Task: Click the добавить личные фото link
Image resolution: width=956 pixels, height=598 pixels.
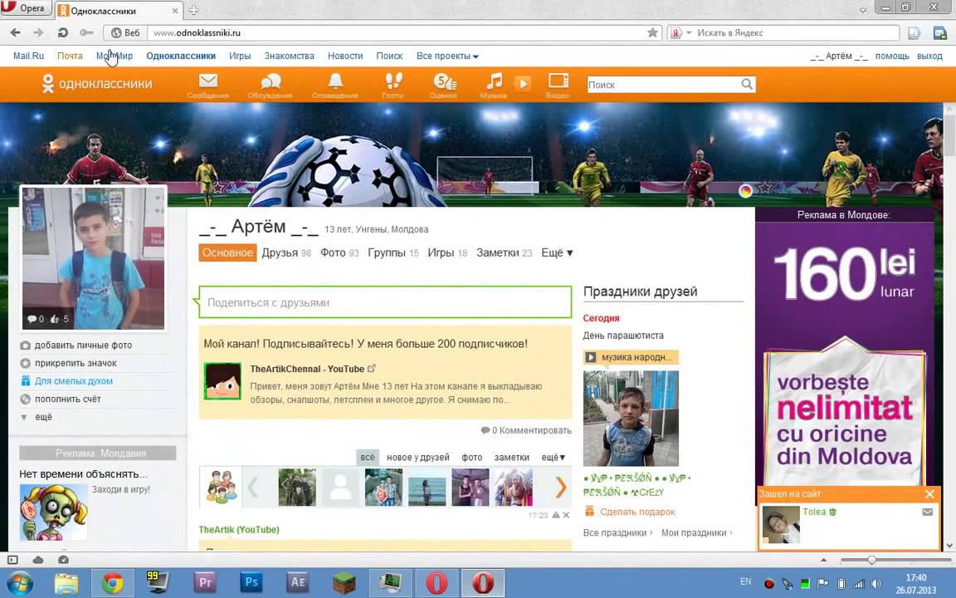Action: (83, 345)
